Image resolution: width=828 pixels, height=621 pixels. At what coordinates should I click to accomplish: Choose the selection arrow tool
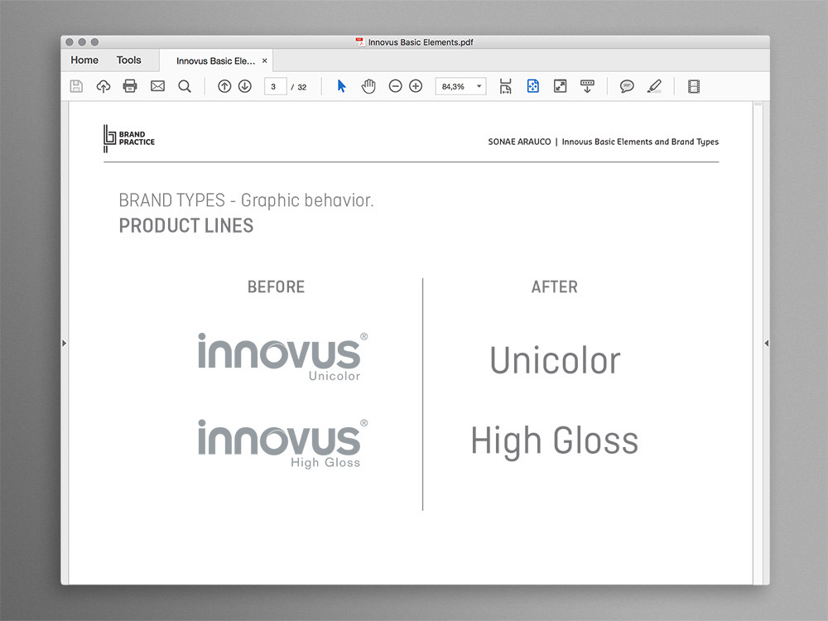point(342,86)
